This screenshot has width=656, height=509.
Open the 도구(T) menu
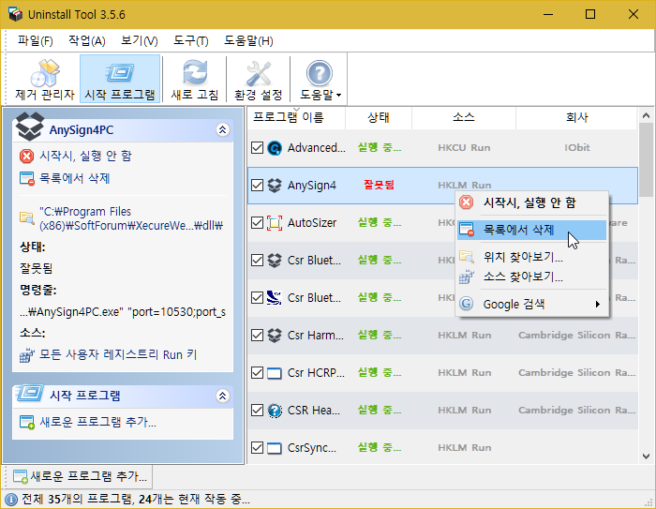pyautogui.click(x=191, y=40)
